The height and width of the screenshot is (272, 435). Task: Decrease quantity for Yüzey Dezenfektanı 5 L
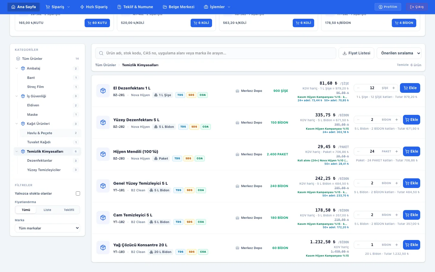point(358,120)
